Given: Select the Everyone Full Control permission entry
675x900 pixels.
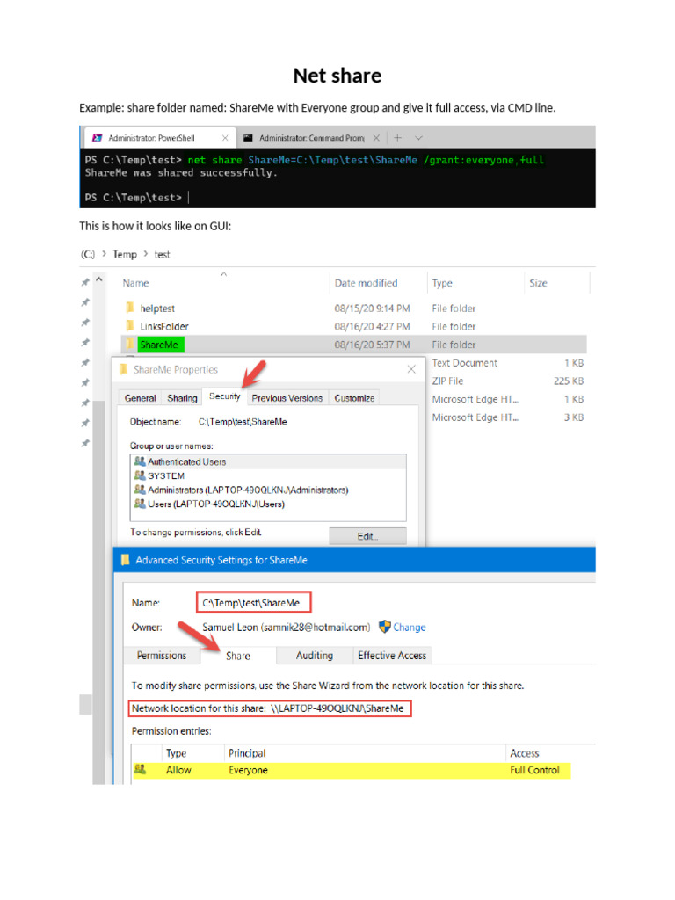Looking at the screenshot, I should [352, 770].
